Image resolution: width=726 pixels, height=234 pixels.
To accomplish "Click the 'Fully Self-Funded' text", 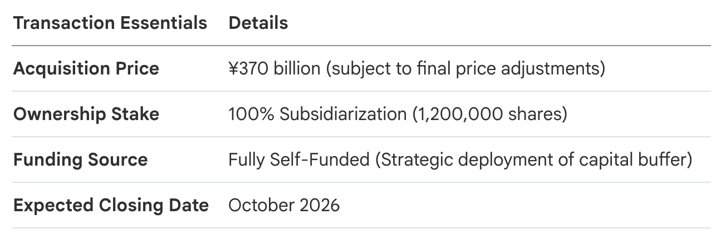I will pyautogui.click(x=299, y=160).
